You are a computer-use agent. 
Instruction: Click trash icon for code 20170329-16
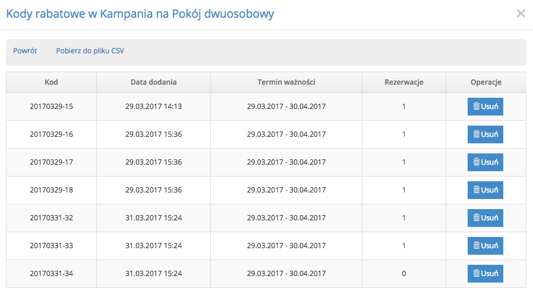477,134
